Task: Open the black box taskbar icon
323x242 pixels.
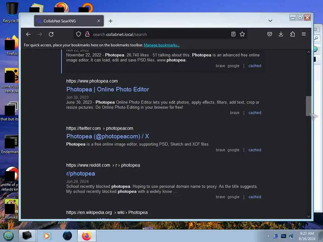Action: (x=27, y=236)
